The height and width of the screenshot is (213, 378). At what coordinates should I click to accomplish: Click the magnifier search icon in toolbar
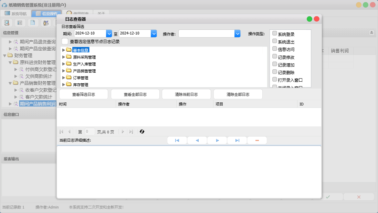click(x=7, y=23)
